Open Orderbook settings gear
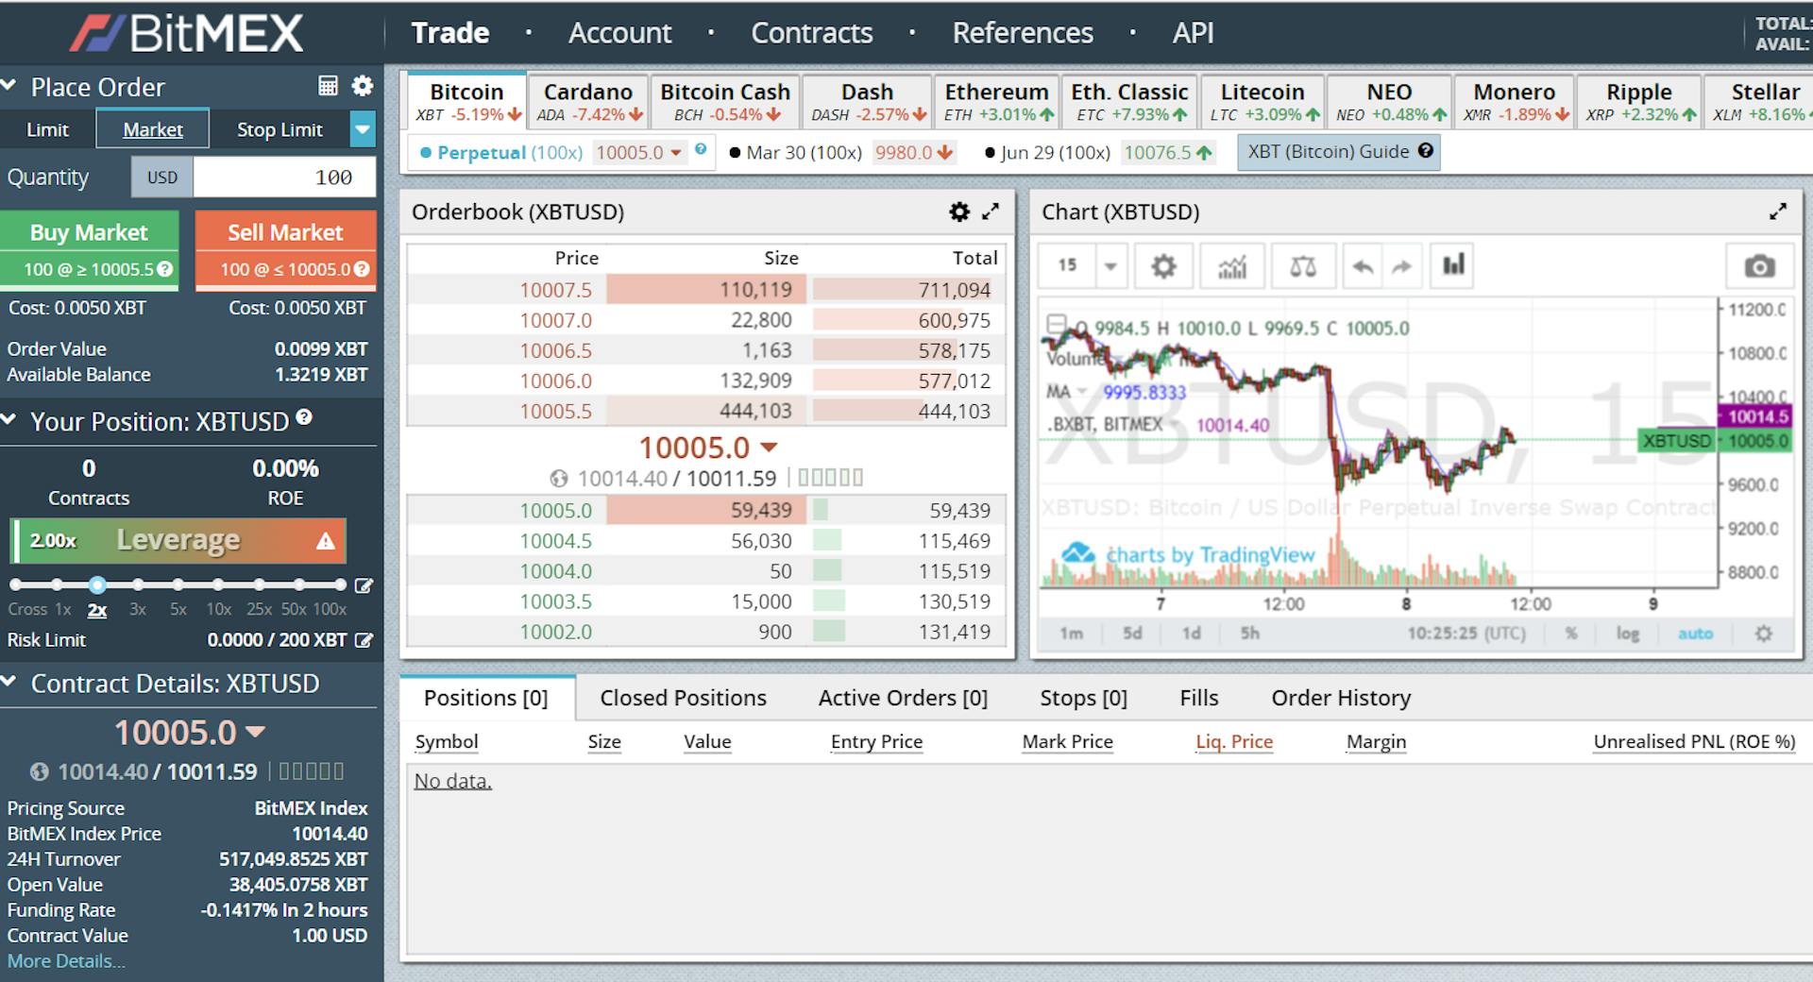Image resolution: width=1813 pixels, height=982 pixels. [x=959, y=212]
